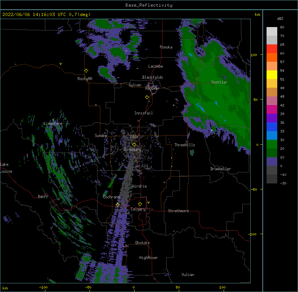Click the Sylvan label

[135, 85]
